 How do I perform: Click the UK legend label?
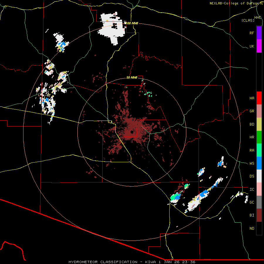252,46
